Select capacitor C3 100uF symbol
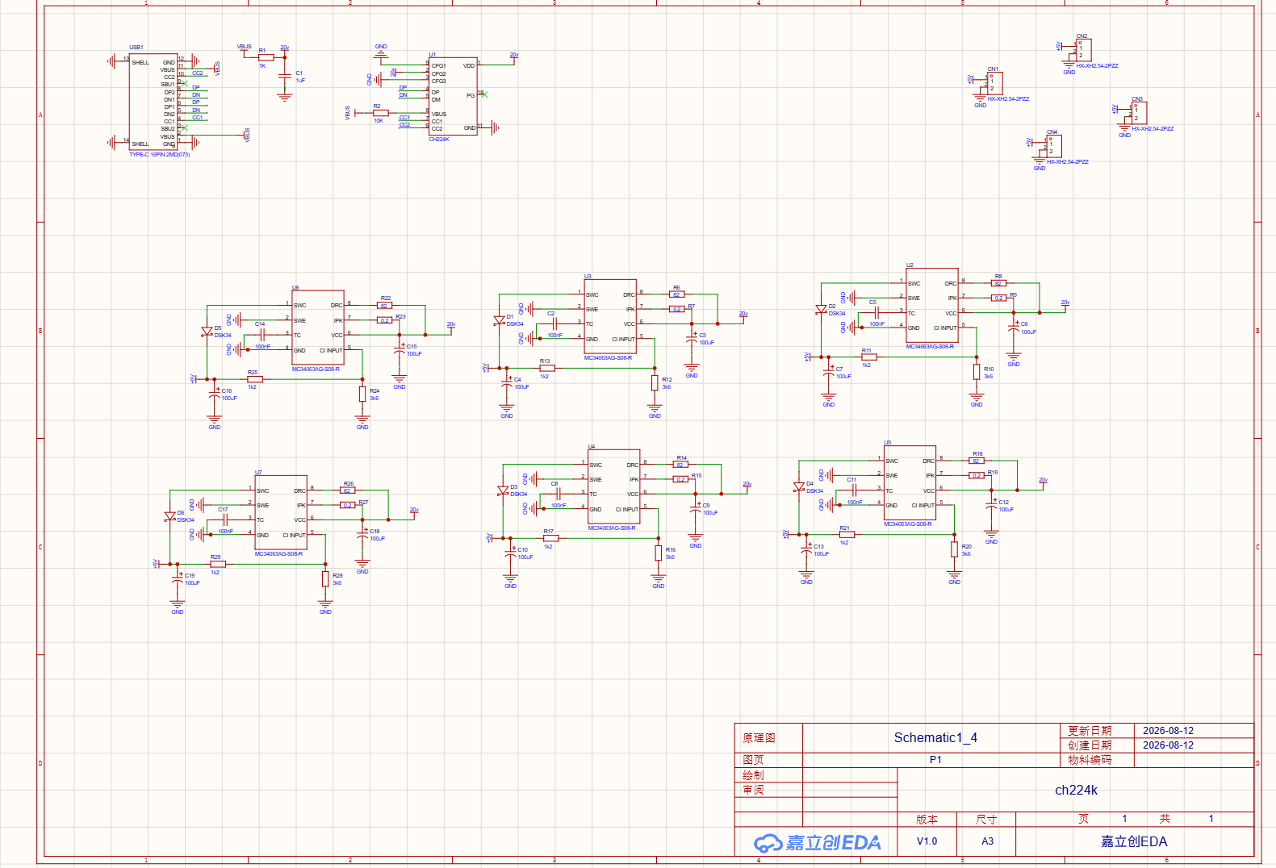This screenshot has height=868, width=1276. click(692, 338)
